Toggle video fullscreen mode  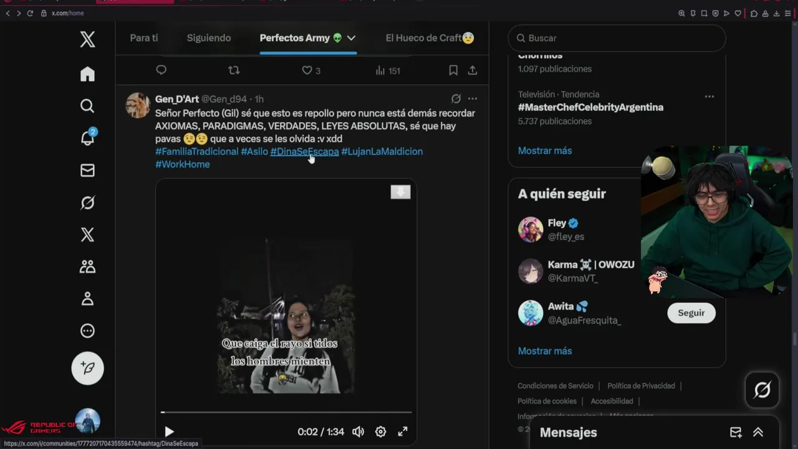tap(403, 432)
